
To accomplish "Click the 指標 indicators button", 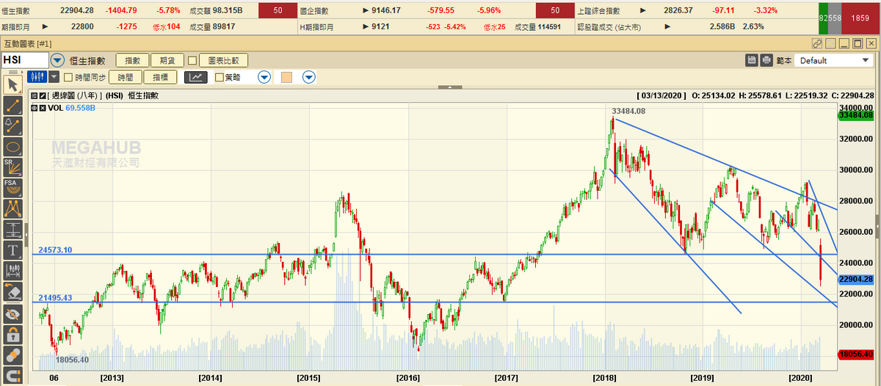I will click(160, 77).
